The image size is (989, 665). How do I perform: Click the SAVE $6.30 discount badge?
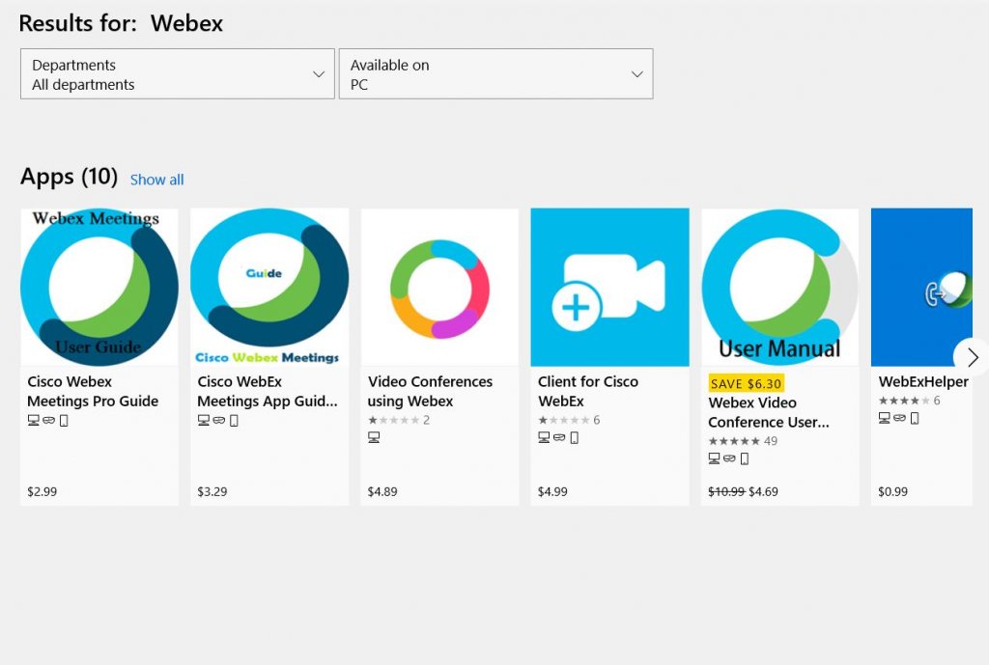coord(746,383)
